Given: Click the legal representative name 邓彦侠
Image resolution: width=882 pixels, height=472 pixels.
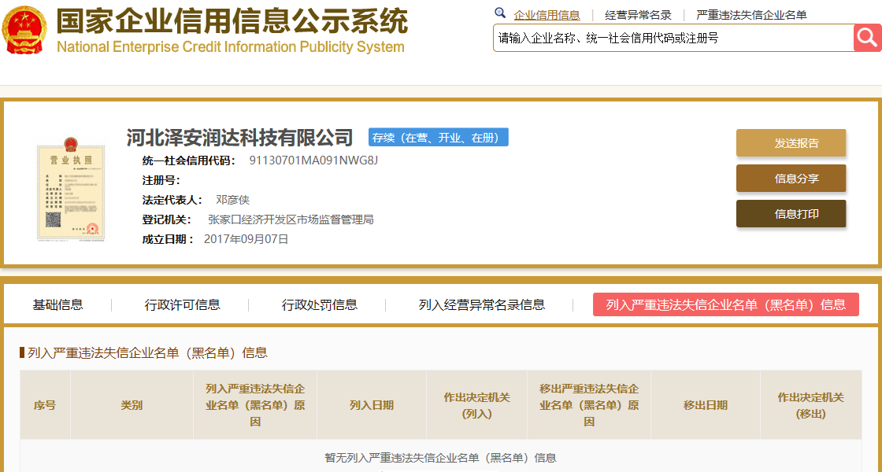Looking at the screenshot, I should click(232, 200).
